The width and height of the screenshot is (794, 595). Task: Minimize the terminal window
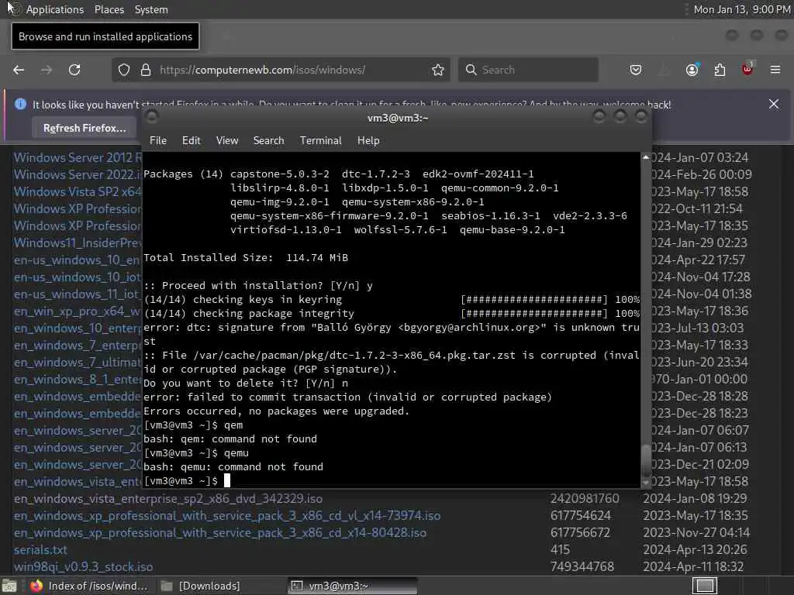click(599, 117)
